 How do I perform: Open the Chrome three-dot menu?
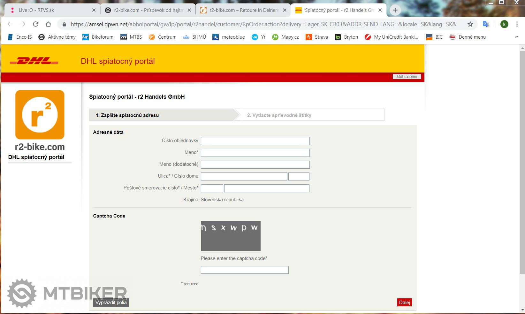point(517,24)
